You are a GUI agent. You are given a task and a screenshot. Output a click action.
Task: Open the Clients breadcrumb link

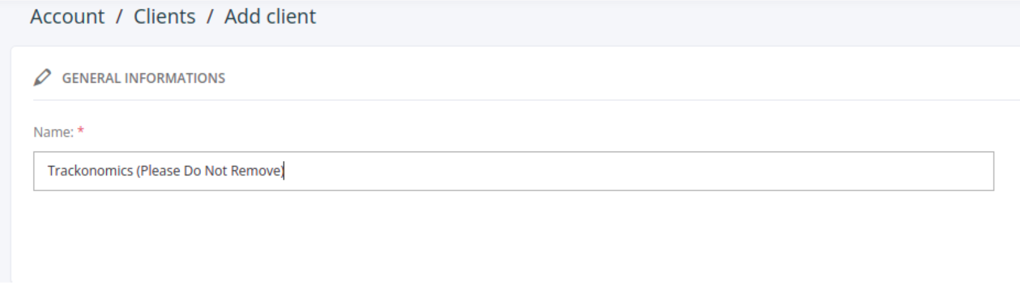tap(164, 16)
